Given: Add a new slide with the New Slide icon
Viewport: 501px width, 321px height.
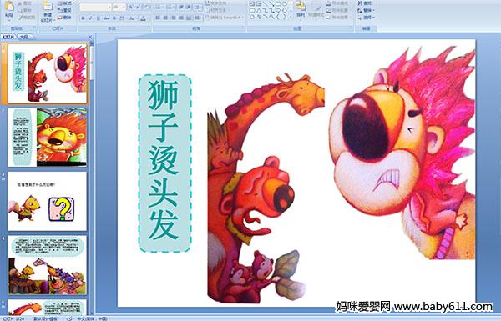Looking at the screenshot, I should coord(48,11).
